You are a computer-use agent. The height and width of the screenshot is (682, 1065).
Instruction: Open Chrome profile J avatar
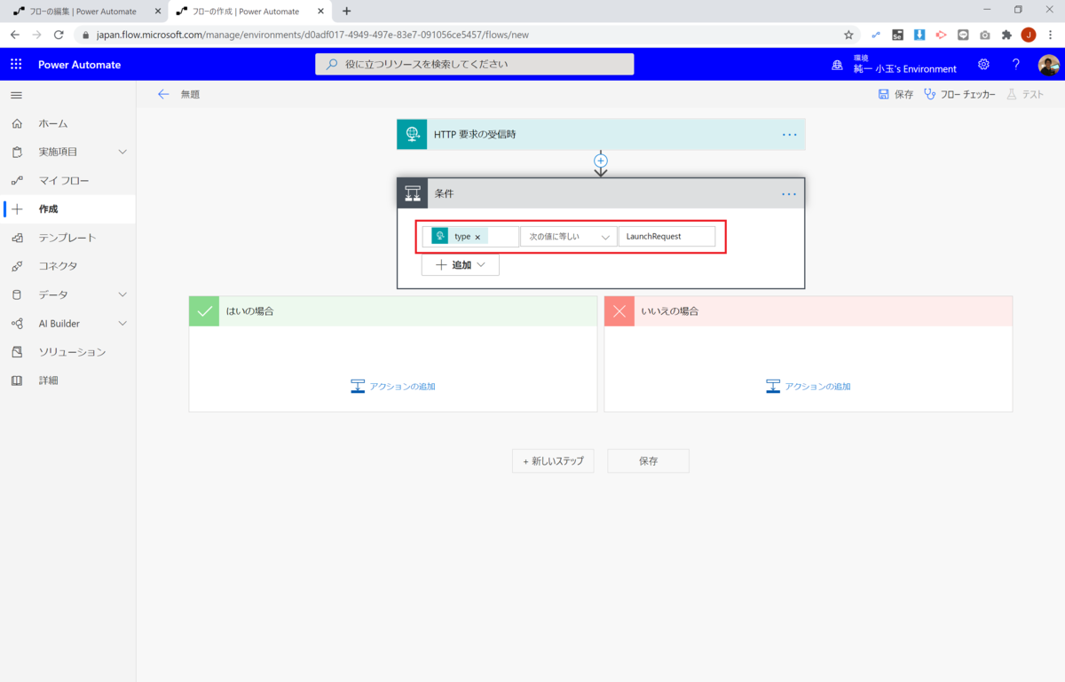[x=1029, y=35]
